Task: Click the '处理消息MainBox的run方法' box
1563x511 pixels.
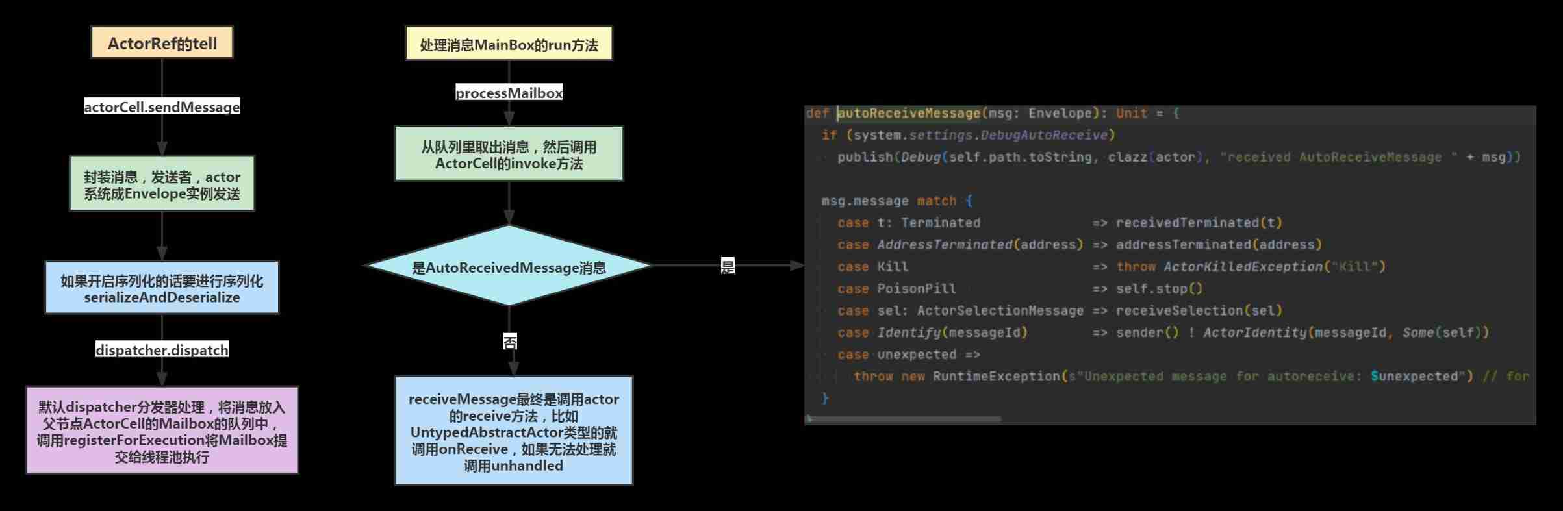Action: pyautogui.click(x=509, y=44)
